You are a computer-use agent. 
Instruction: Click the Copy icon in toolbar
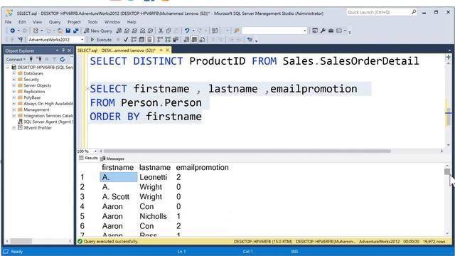click(168, 31)
